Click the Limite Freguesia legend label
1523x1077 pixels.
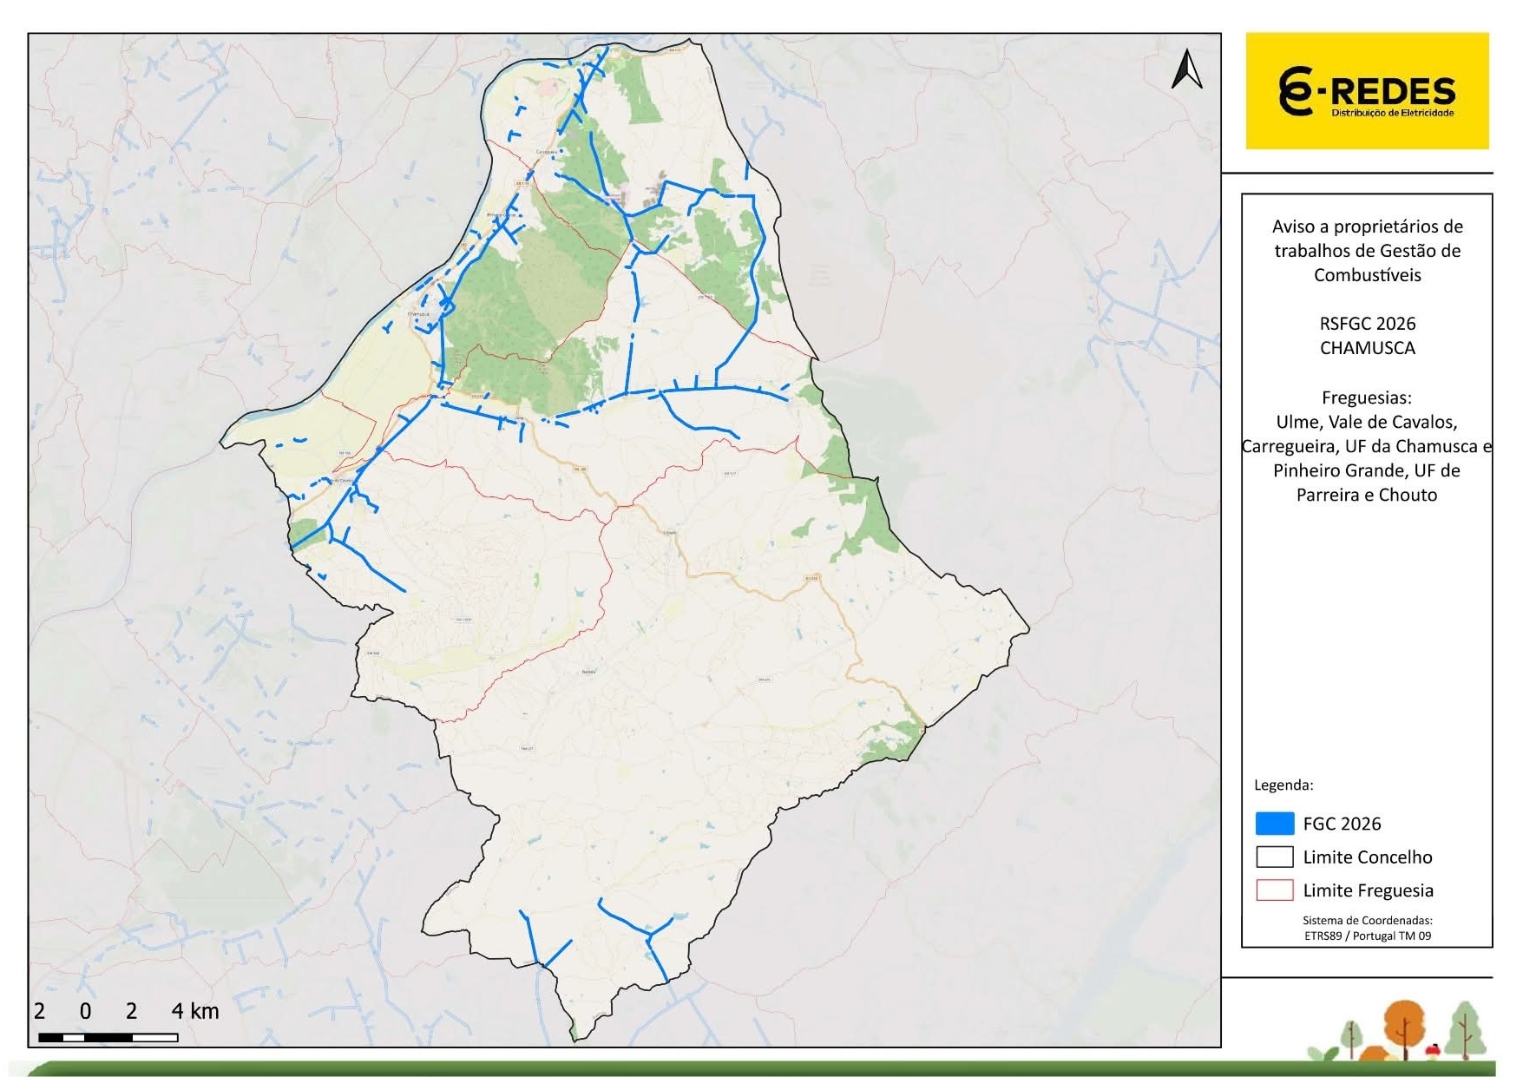tap(1368, 890)
